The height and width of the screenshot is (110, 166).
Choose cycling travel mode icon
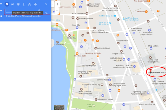[30, 4]
